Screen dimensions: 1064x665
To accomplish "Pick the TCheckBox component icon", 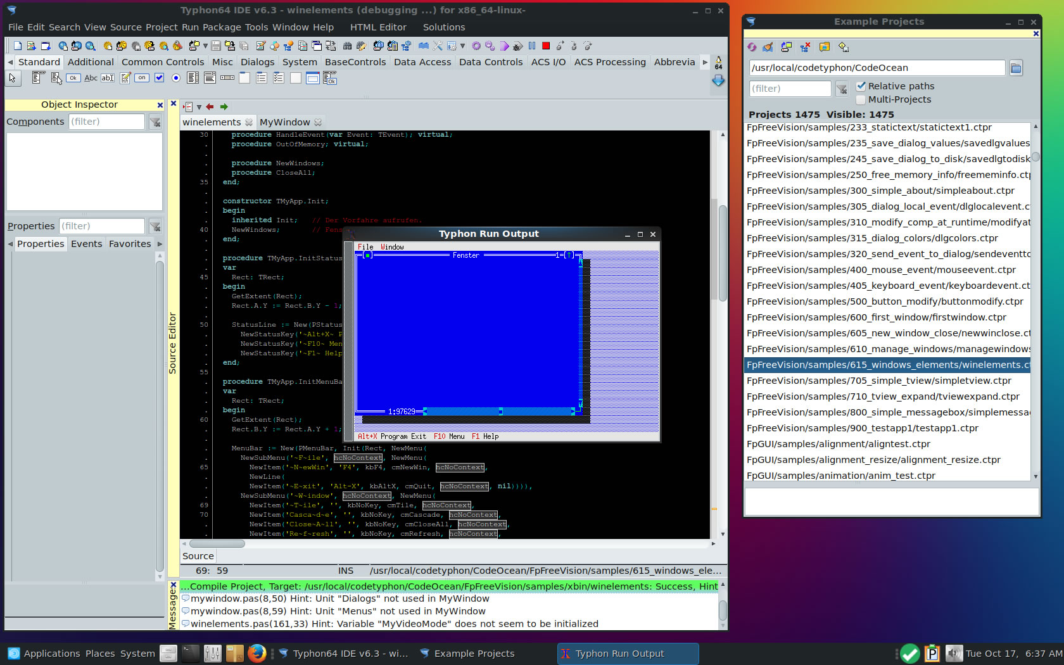I will pyautogui.click(x=159, y=78).
